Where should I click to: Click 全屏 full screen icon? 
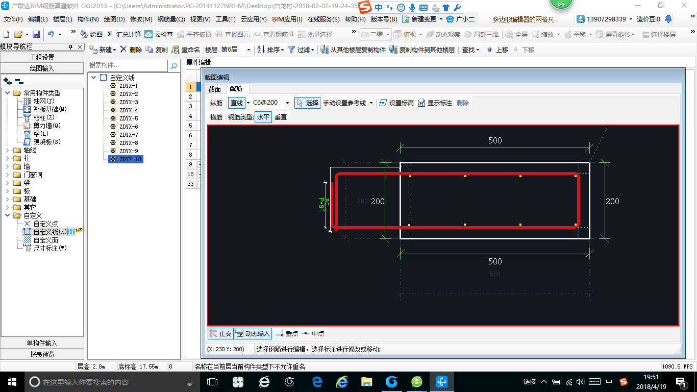pyautogui.click(x=516, y=34)
